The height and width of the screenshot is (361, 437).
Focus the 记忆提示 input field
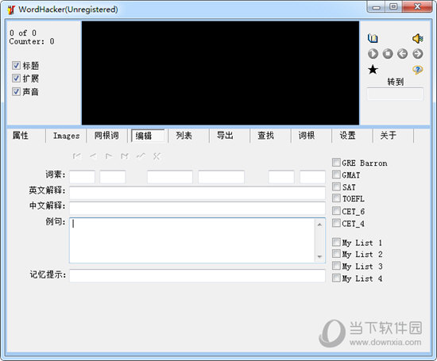click(x=197, y=275)
